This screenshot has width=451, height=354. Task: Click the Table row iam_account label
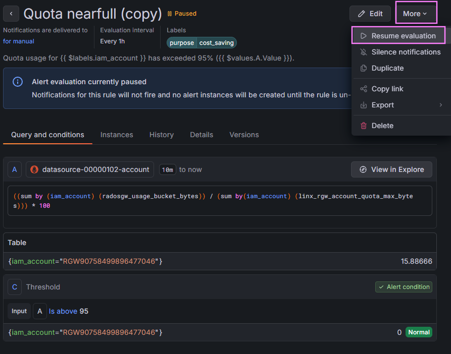tap(85, 261)
